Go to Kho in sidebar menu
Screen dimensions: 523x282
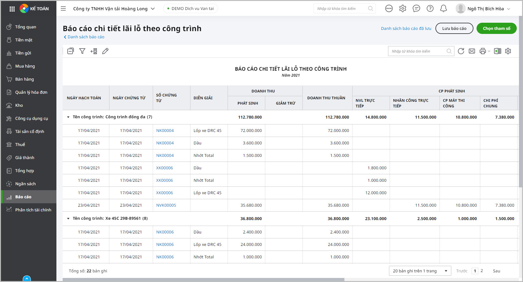[x=19, y=105]
